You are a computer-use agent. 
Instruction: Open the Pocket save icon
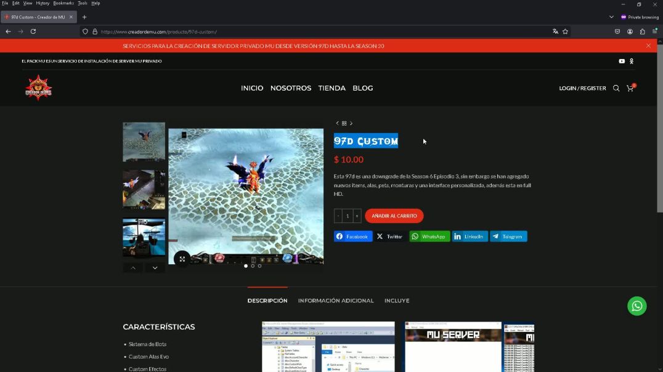(617, 31)
